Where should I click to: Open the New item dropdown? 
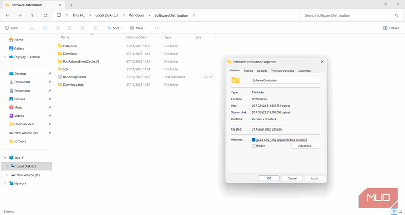pos(14,28)
